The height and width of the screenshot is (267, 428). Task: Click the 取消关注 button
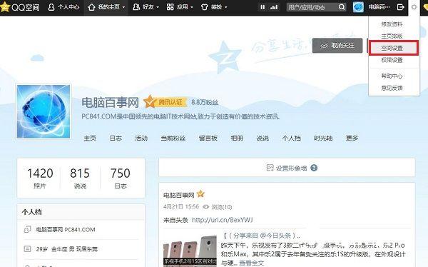coord(337,46)
